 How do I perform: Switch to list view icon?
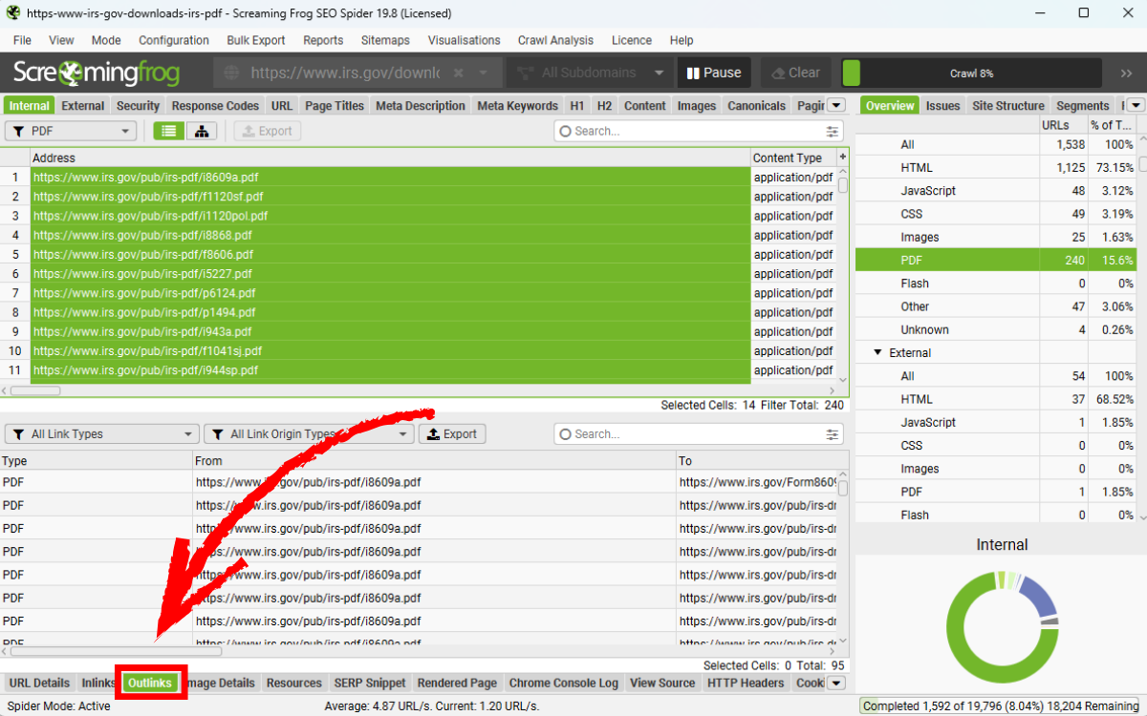coord(169,132)
